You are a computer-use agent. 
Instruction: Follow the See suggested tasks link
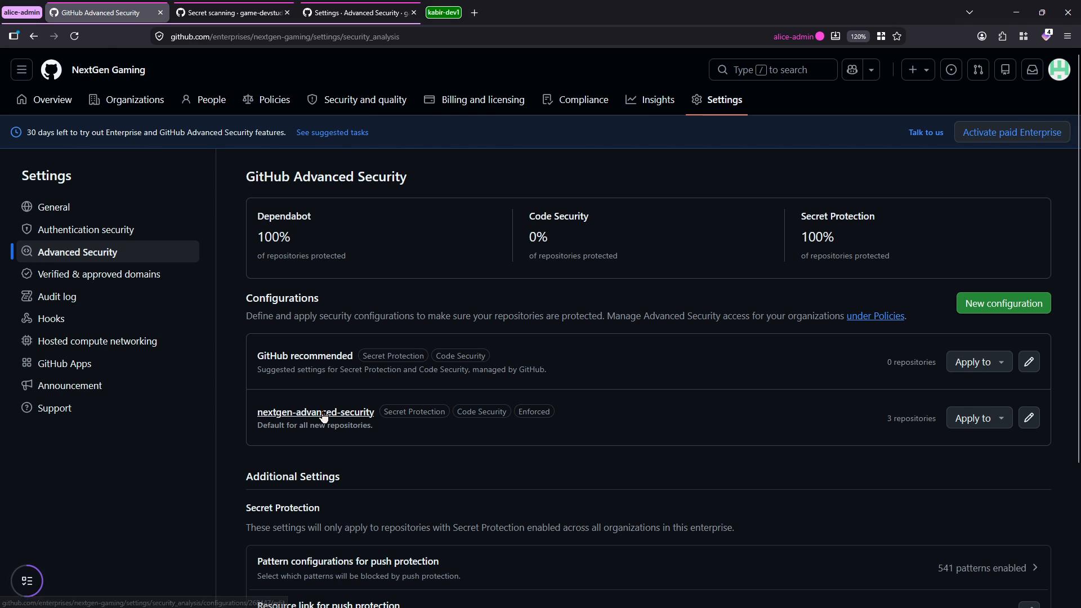click(x=332, y=132)
